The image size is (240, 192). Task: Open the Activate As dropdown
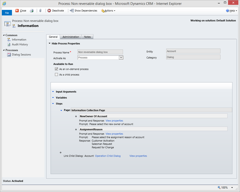[121, 58]
